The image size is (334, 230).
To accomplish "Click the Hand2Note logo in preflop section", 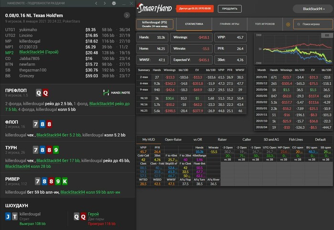I will pyautogui.click(x=116, y=92).
